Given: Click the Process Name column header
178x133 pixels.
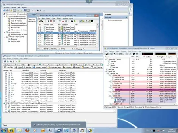Looking at the screenshot, I should point(49,25).
